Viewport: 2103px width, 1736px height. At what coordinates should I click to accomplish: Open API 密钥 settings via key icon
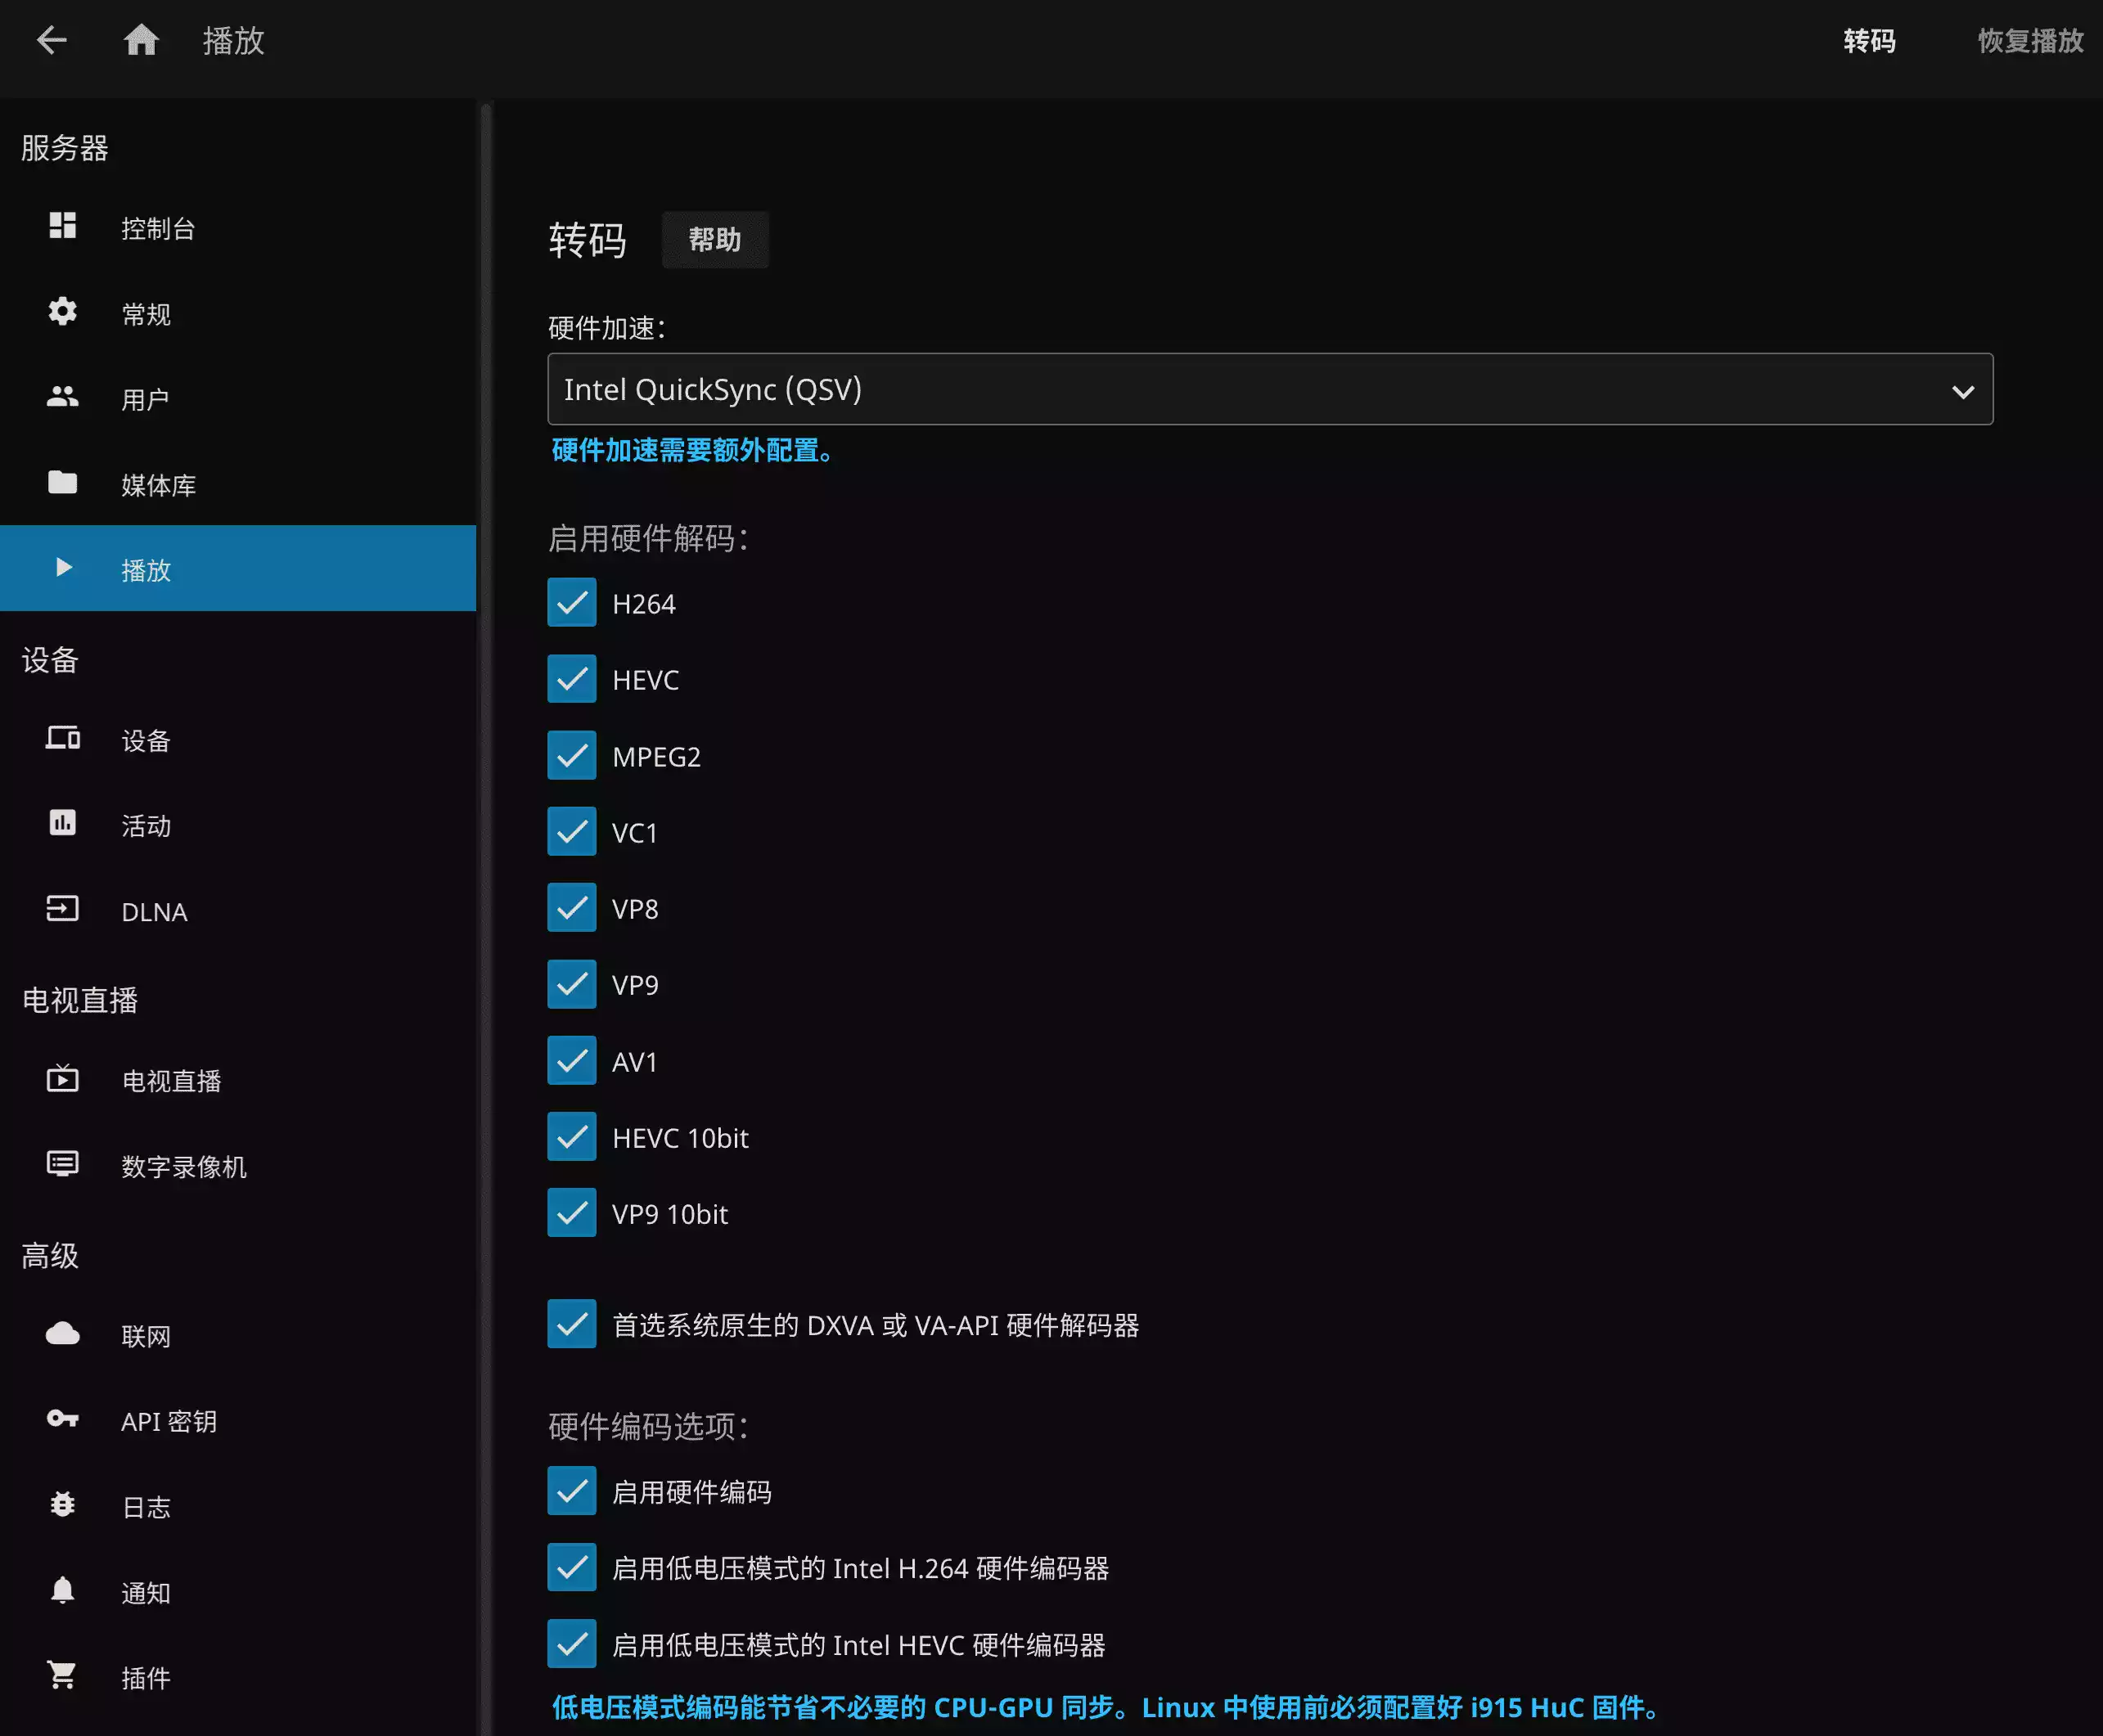pos(169,1421)
